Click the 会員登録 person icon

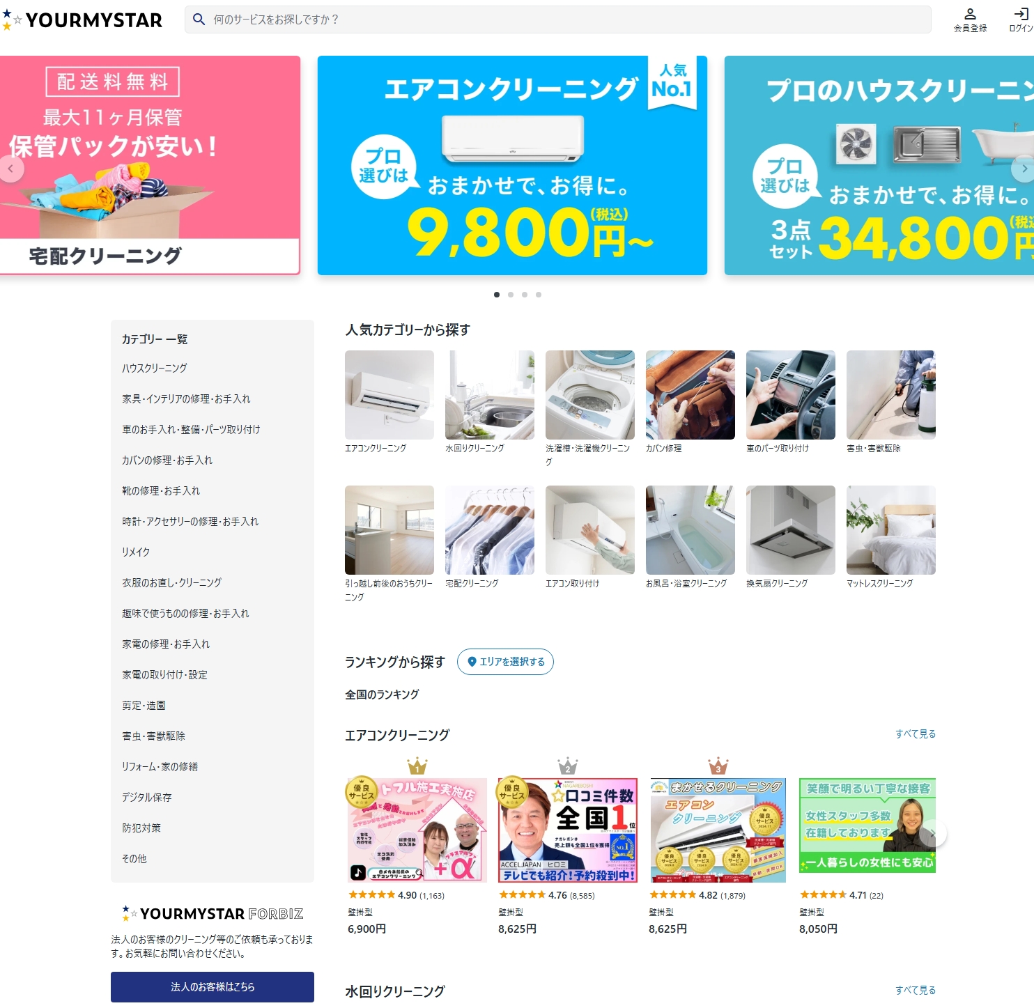[x=970, y=14]
